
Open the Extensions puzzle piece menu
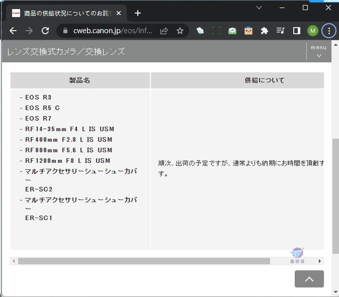tap(265, 31)
